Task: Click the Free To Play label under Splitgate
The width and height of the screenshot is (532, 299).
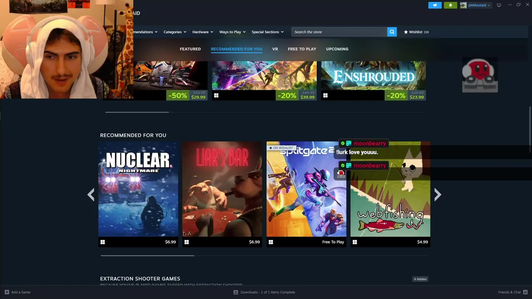Action: (x=333, y=242)
